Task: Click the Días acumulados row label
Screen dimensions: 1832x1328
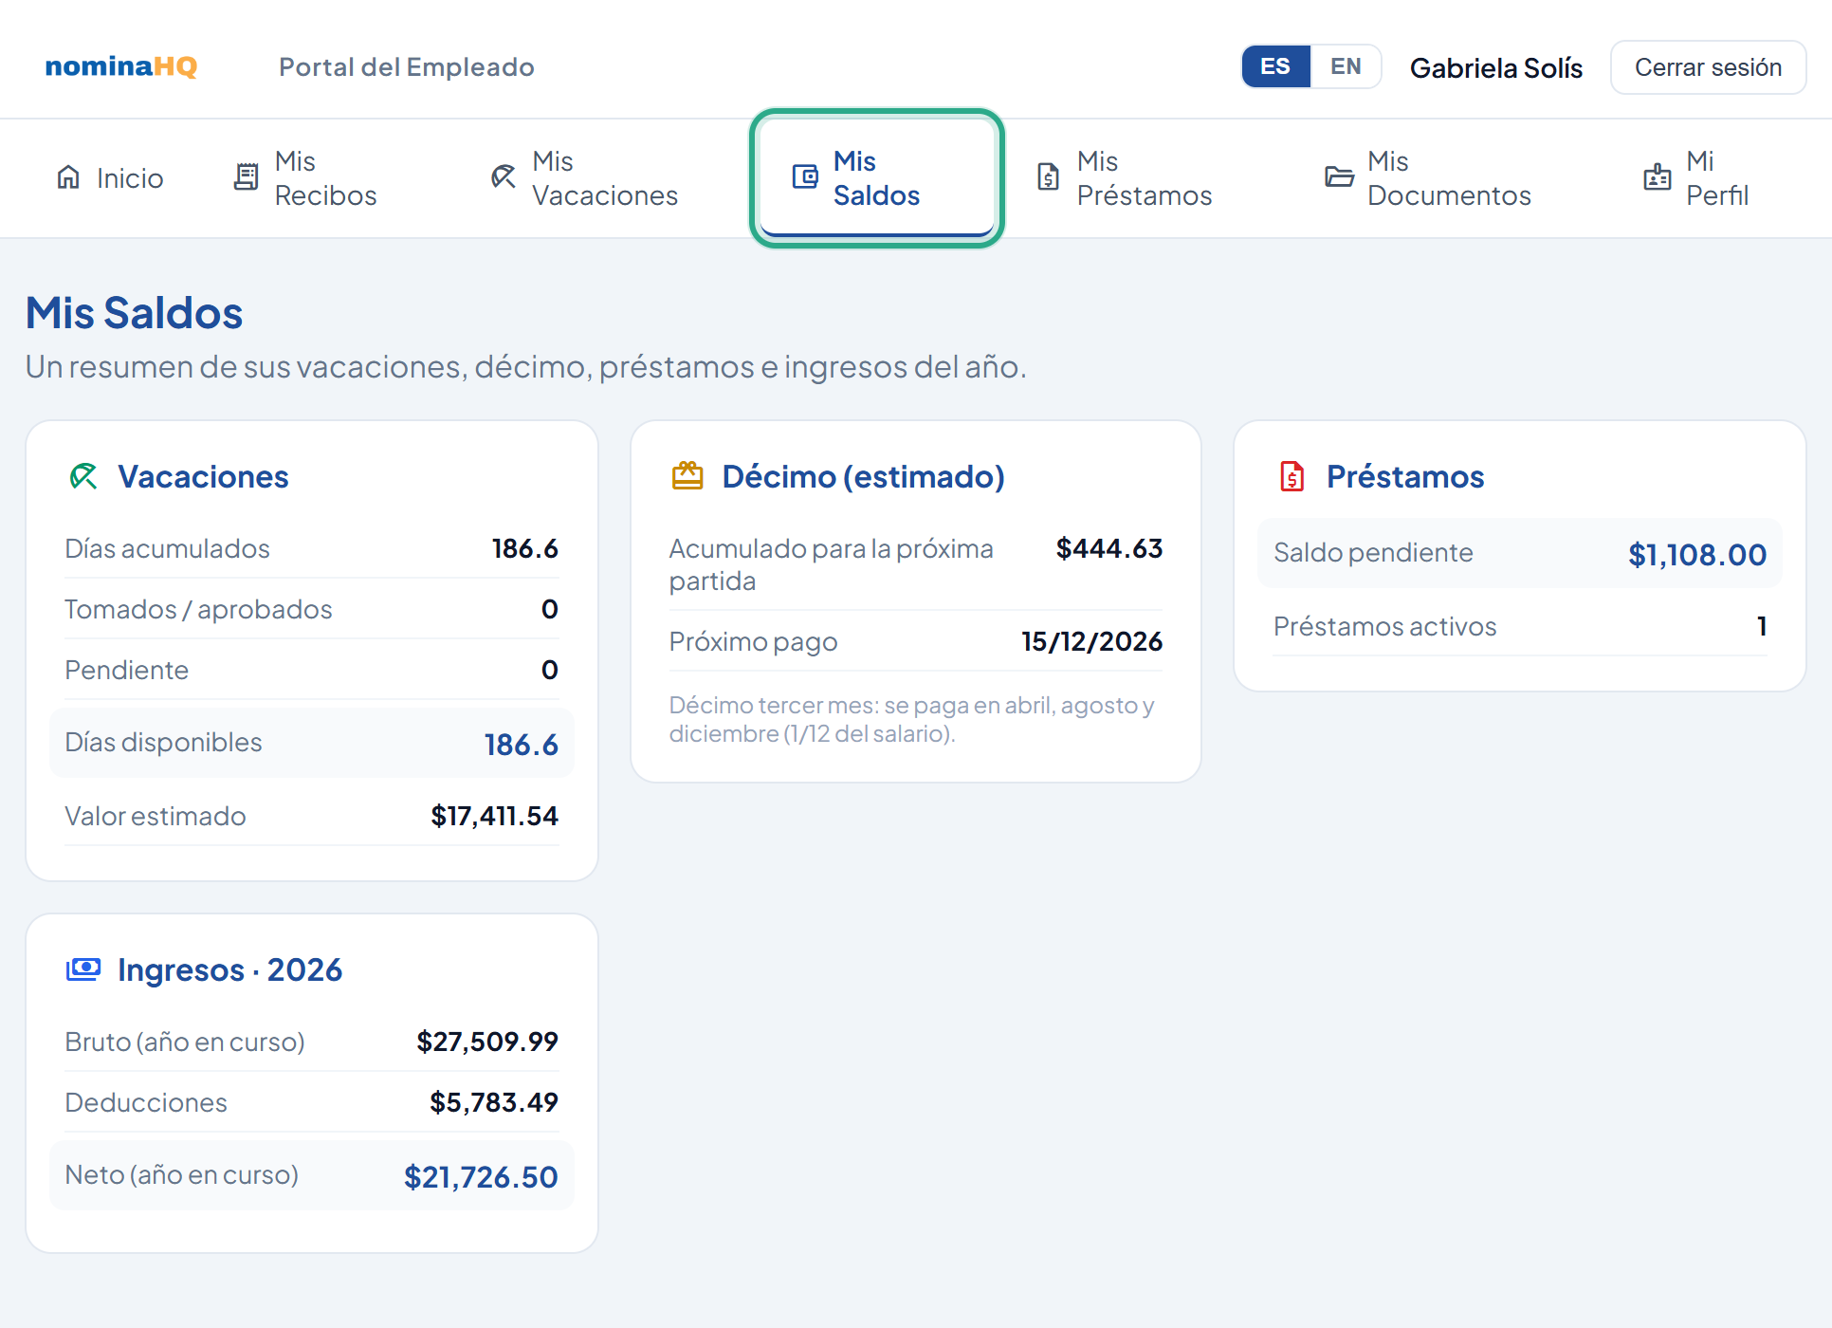Action: point(168,548)
